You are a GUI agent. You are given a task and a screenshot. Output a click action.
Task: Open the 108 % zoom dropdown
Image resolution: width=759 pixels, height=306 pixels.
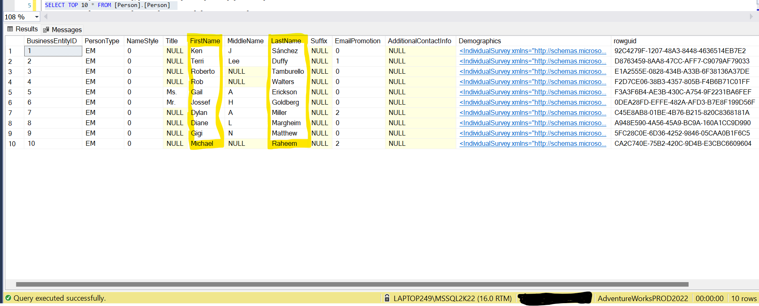(x=37, y=17)
